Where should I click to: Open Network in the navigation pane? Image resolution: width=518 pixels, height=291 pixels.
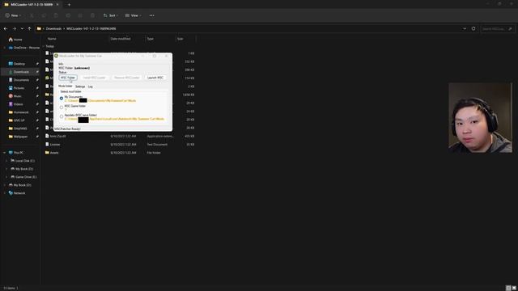[x=17, y=193]
